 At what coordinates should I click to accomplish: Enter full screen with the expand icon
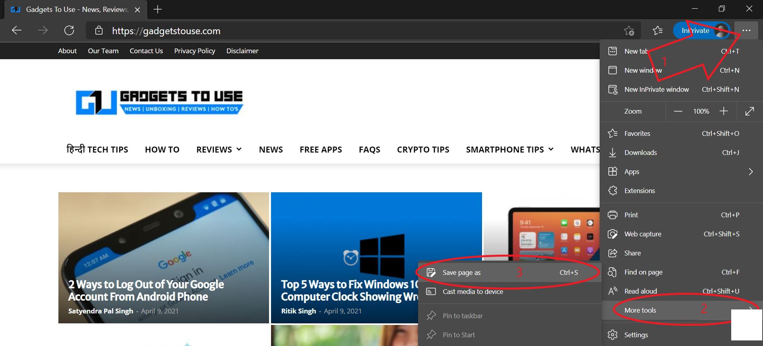(x=749, y=111)
